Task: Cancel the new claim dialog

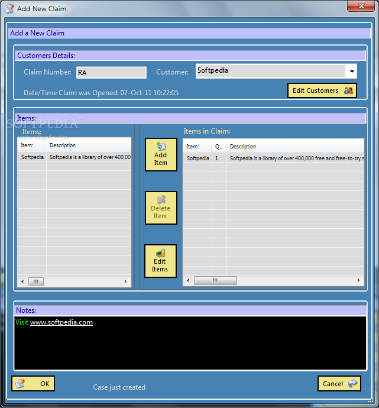Action: (x=339, y=384)
